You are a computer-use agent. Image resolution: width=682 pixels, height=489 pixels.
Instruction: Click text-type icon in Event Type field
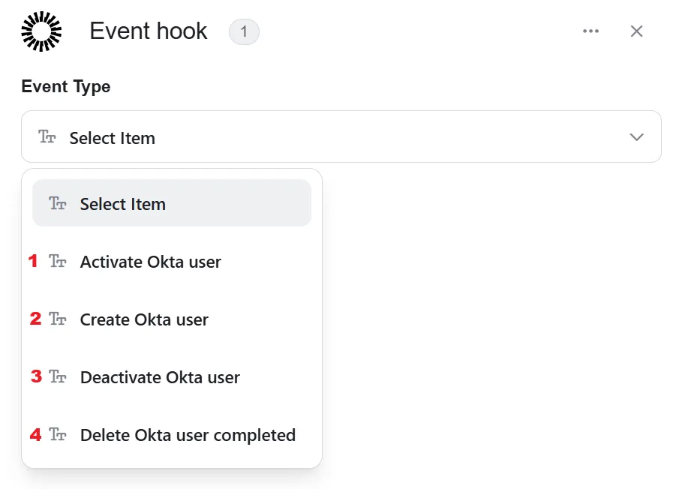[47, 137]
